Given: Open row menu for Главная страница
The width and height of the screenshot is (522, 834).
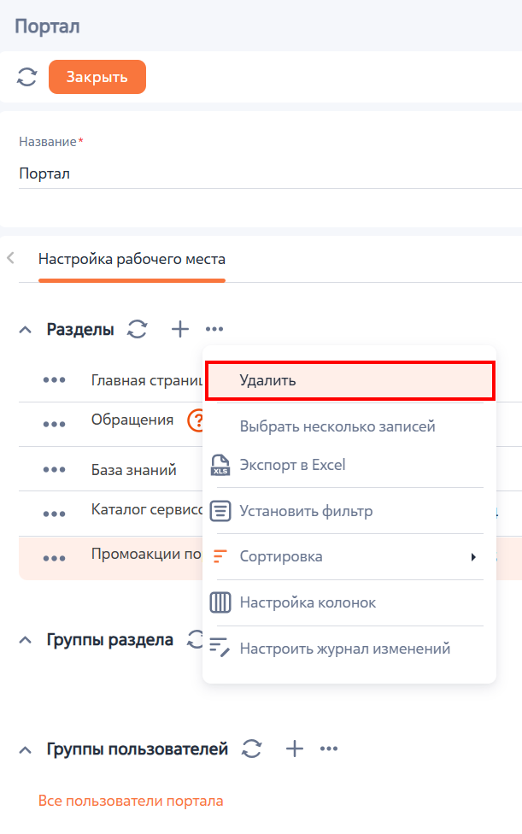Looking at the screenshot, I should (54, 380).
